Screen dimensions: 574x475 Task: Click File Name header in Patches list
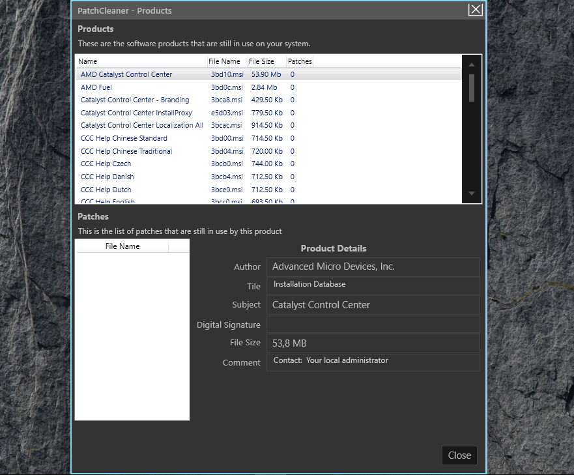point(122,246)
